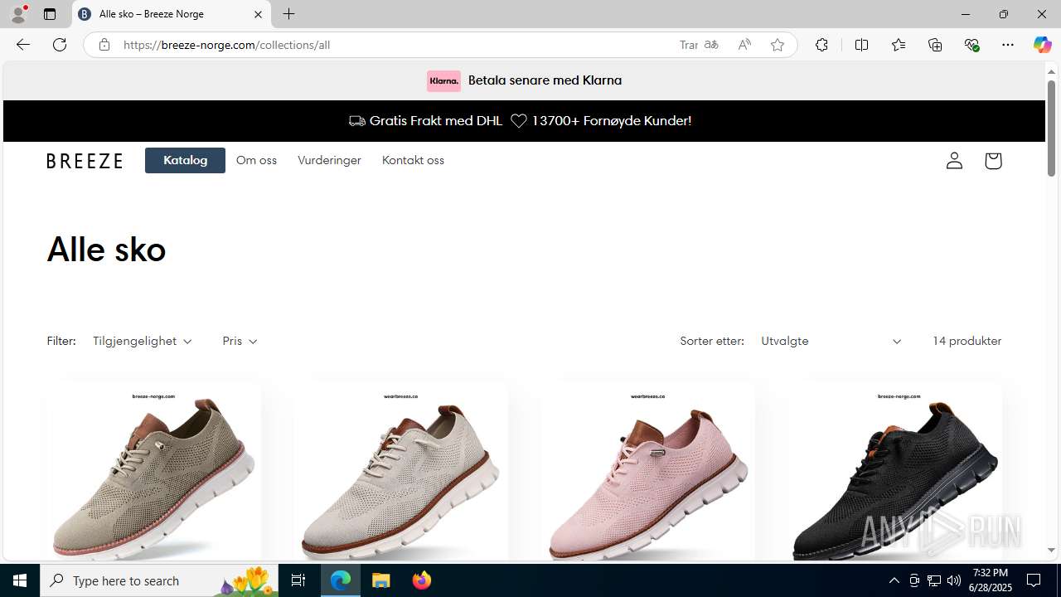Open File Explorer from taskbar
Image resolution: width=1061 pixels, height=597 pixels.
pyautogui.click(x=381, y=580)
